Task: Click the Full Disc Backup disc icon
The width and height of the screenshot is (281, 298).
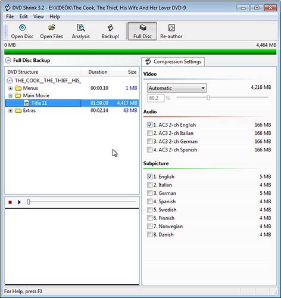Action: tap(8, 60)
